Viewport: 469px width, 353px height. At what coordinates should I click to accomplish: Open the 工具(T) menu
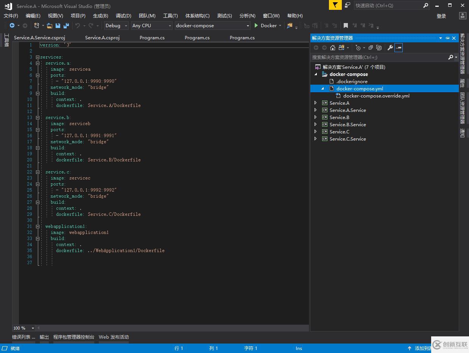pos(170,16)
